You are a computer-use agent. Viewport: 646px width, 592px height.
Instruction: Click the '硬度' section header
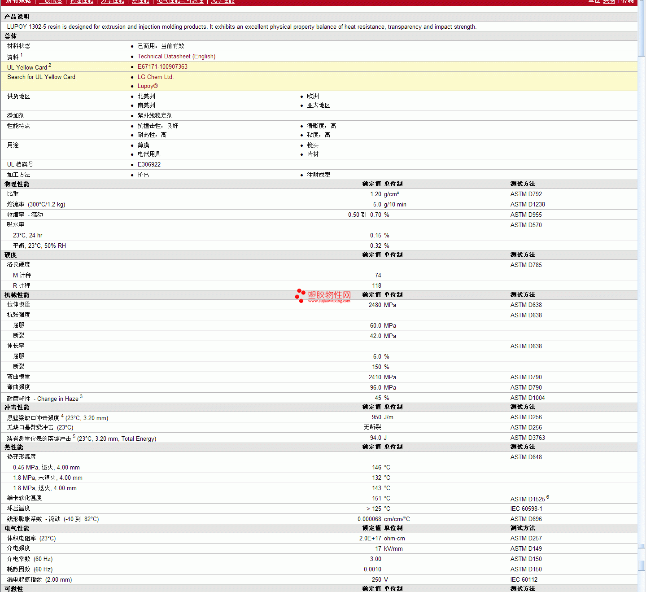pos(10,255)
